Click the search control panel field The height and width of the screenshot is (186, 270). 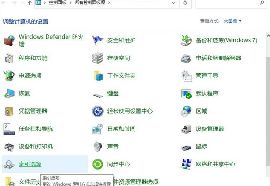pos(231,3)
